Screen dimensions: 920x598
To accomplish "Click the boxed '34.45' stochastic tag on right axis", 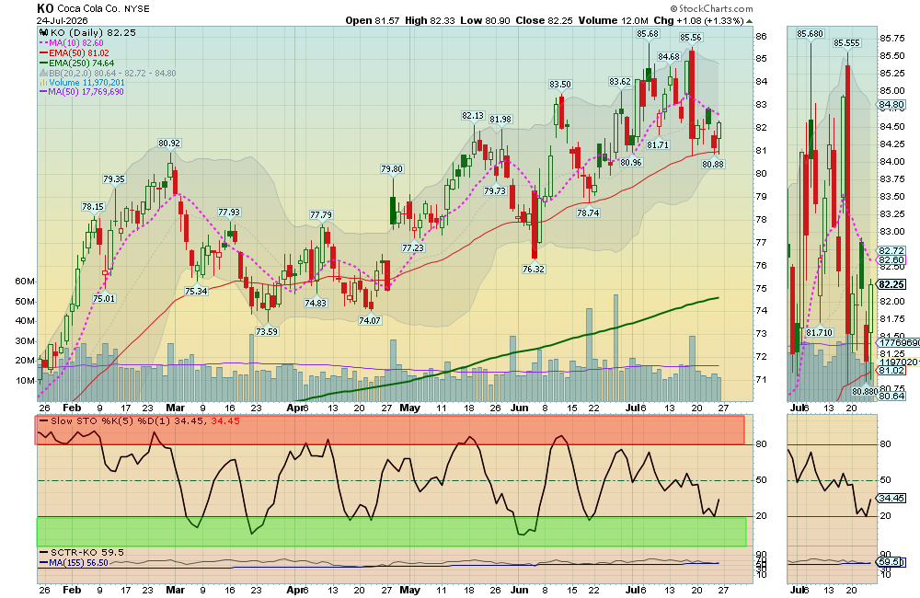I will pos(891,499).
